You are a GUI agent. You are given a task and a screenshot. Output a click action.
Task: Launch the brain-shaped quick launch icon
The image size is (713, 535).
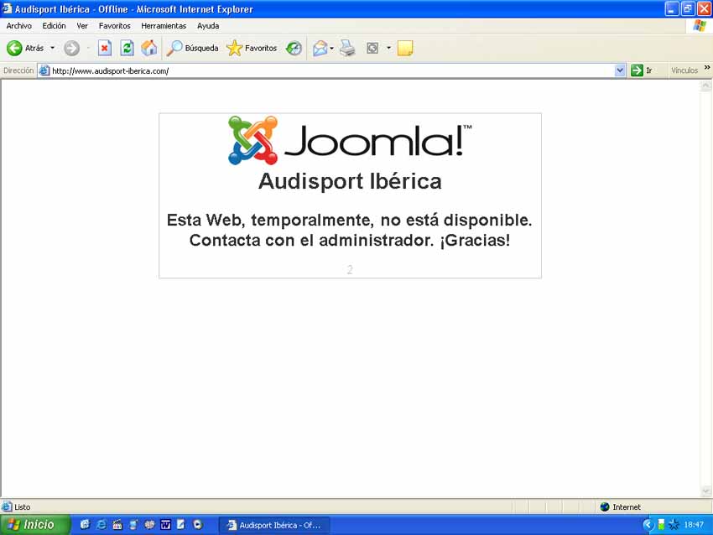point(149,525)
